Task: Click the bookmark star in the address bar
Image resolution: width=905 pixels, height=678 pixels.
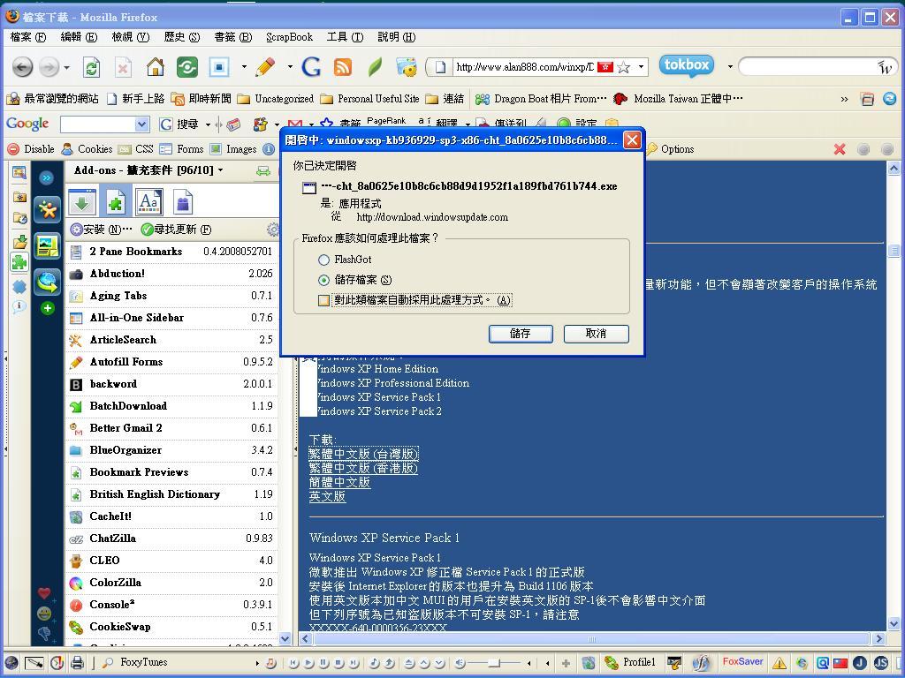Action: pos(624,67)
